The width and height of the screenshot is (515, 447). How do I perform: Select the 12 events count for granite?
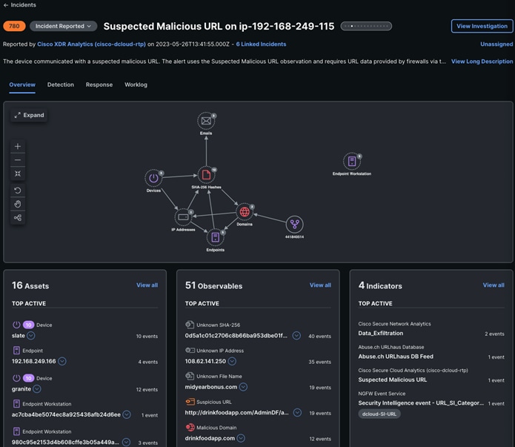pyautogui.click(x=147, y=389)
